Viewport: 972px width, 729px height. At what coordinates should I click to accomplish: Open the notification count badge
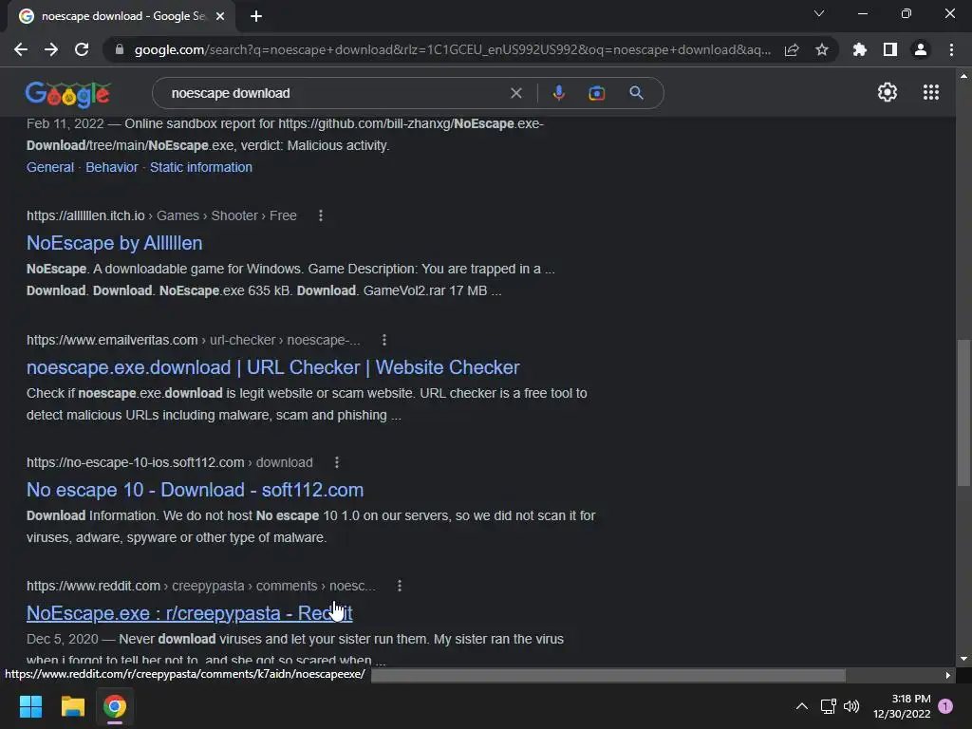945,706
